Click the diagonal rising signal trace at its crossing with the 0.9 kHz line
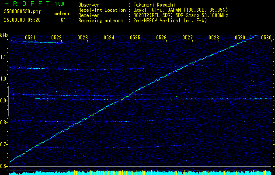This screenshot has width=275, height=175. 123,99
